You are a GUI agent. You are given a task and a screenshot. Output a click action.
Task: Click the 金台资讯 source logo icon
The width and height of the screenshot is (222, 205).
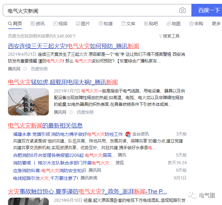point(128,134)
